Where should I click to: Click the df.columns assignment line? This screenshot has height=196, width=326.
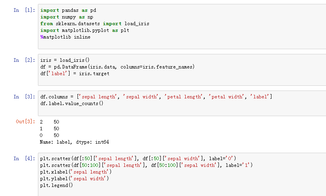pyautogui.click(x=156, y=97)
